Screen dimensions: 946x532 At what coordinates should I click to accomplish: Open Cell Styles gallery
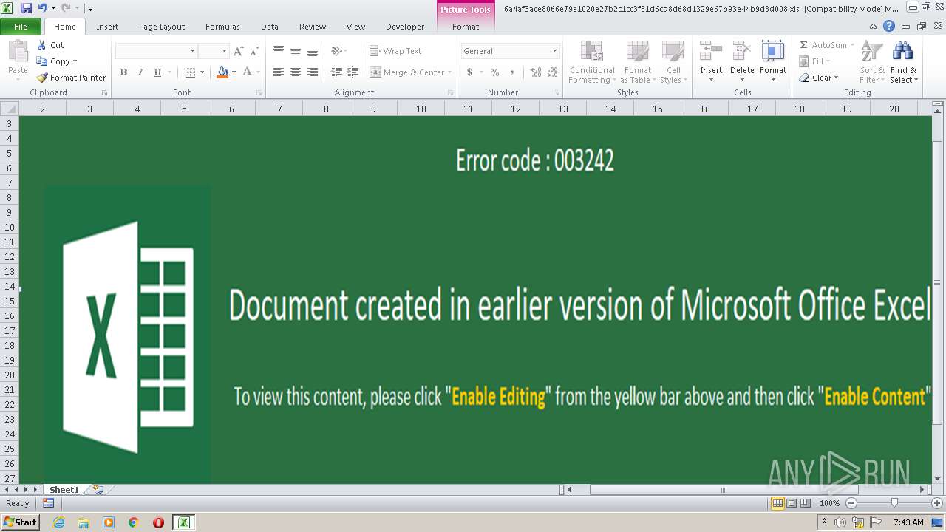(x=673, y=62)
